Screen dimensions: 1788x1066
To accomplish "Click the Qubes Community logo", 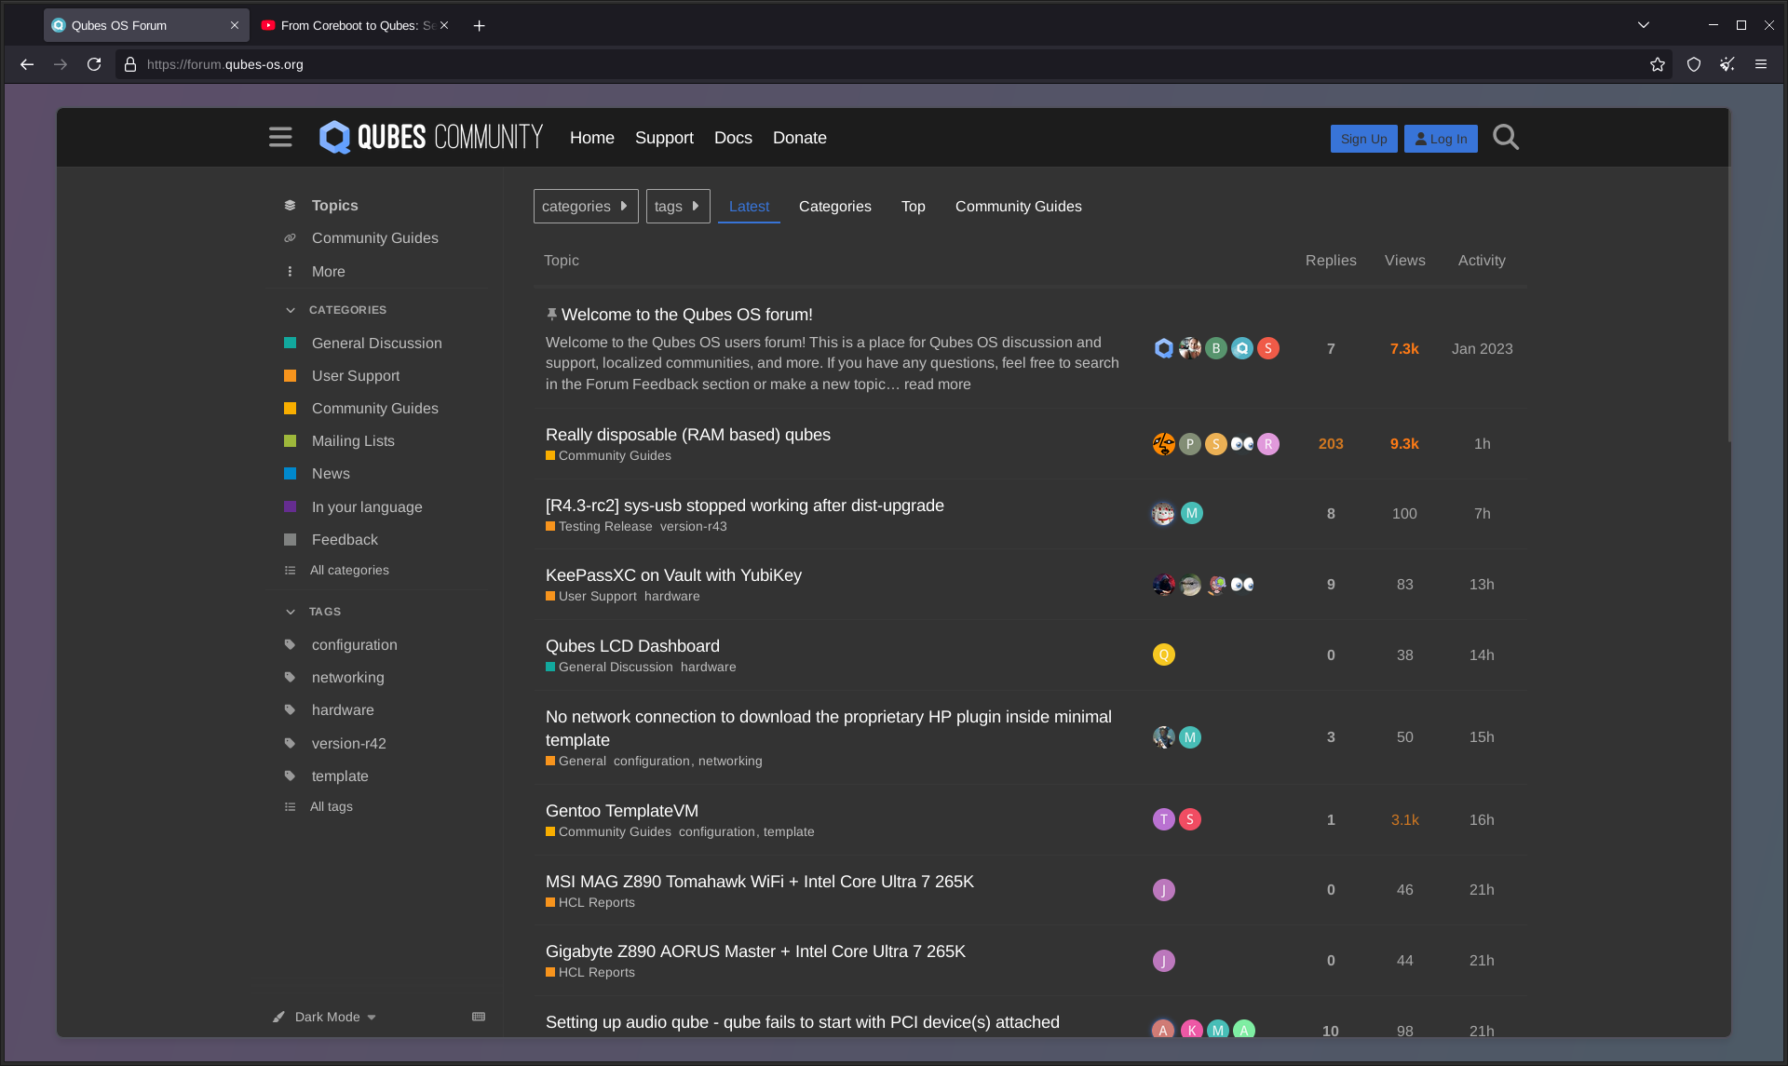I will coord(431,138).
